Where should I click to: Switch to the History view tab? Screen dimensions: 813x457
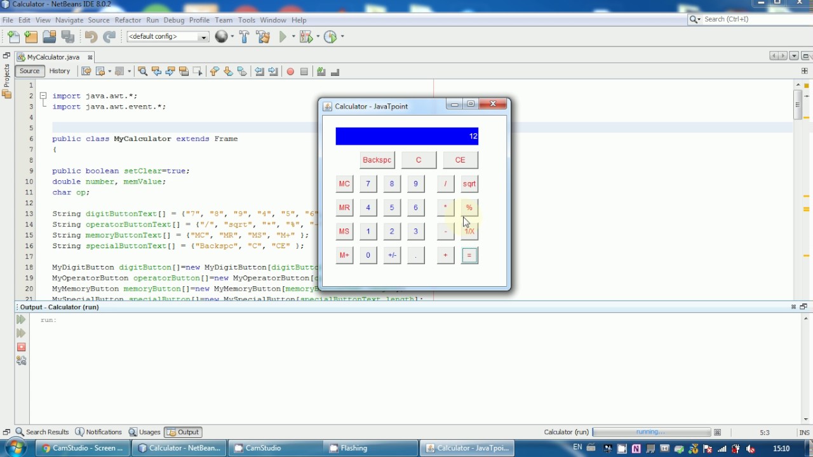pyautogui.click(x=60, y=71)
